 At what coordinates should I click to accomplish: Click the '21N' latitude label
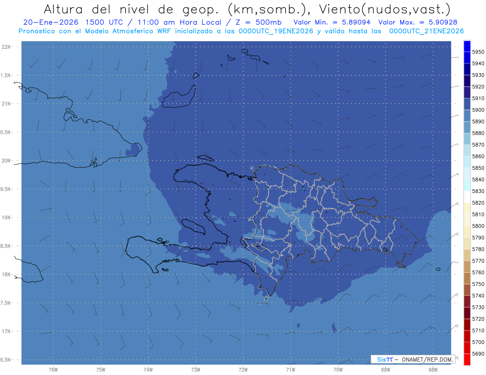tap(6, 104)
